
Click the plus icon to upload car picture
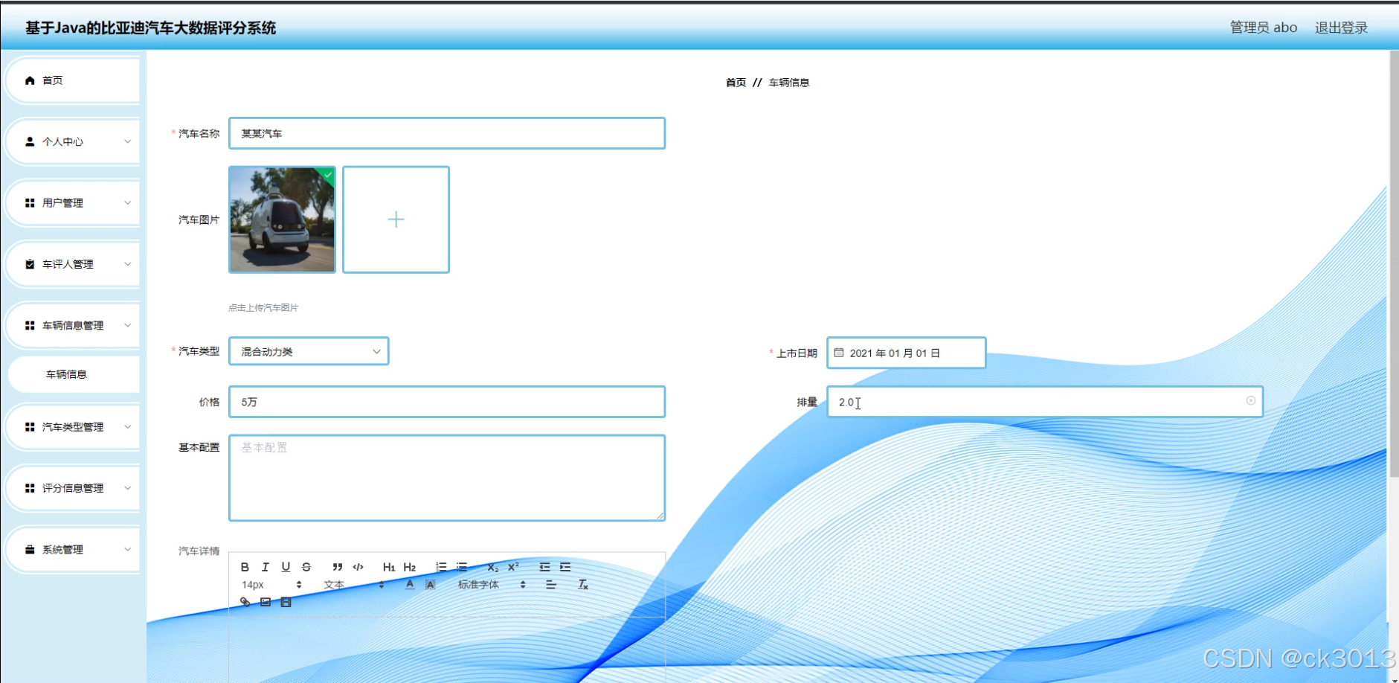396,219
